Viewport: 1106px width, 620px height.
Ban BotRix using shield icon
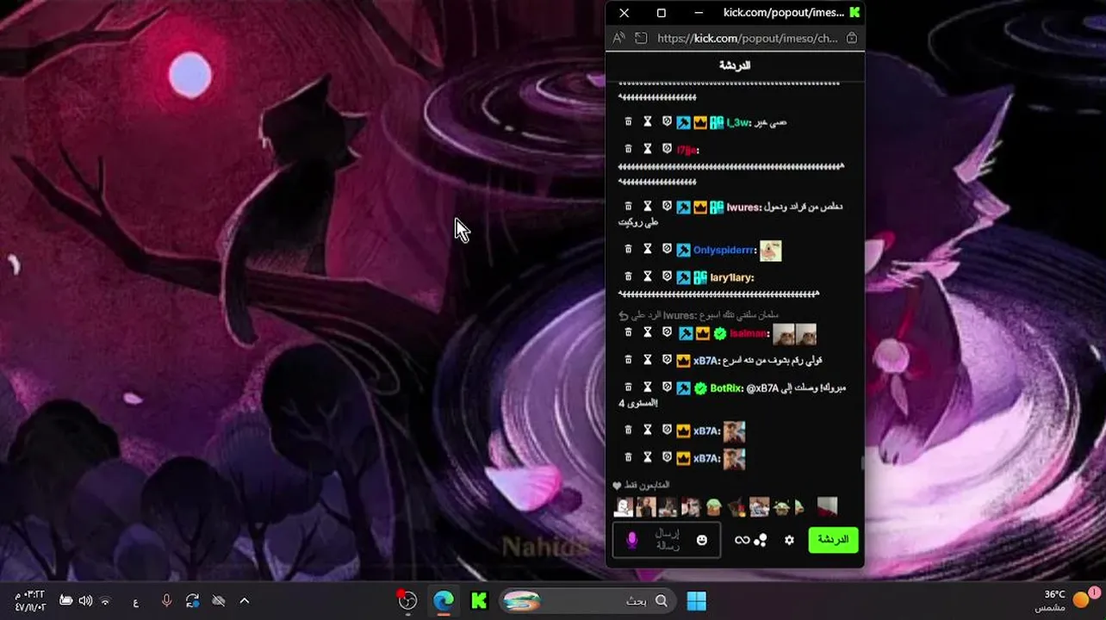coord(667,387)
